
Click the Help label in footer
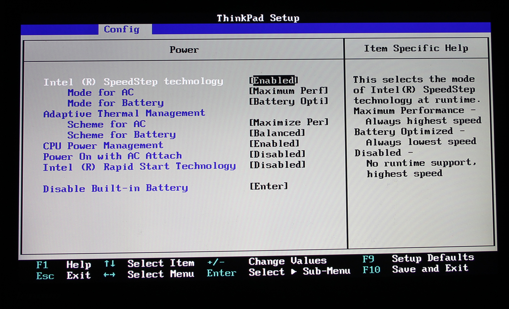click(79, 265)
